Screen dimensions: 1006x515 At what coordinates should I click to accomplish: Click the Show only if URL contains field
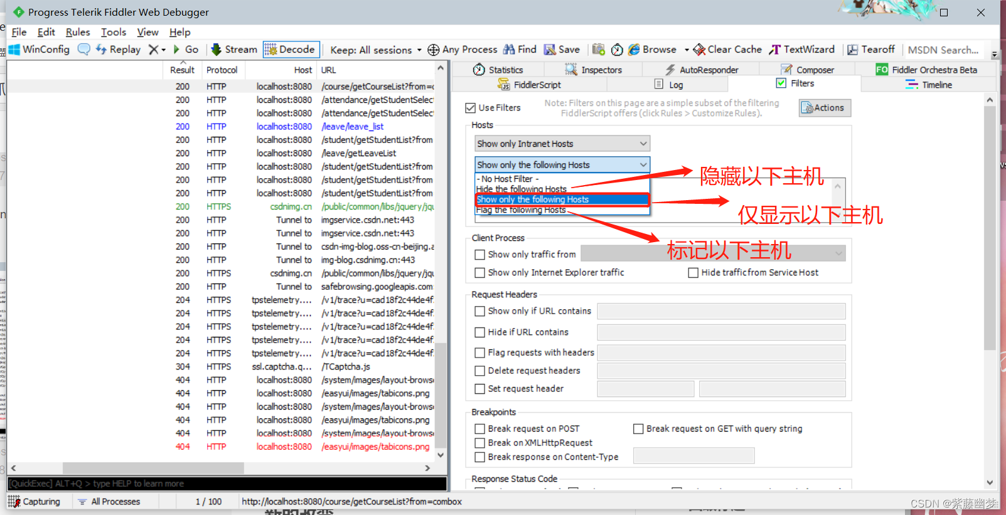[x=721, y=311]
